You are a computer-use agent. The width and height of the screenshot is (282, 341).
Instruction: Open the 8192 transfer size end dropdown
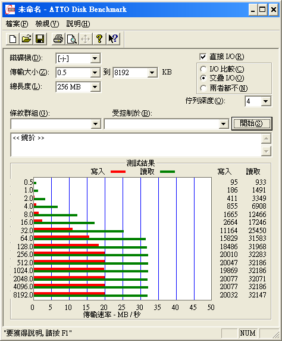click(x=152, y=72)
